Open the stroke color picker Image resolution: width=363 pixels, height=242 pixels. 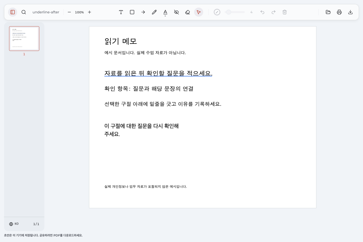pos(217,12)
